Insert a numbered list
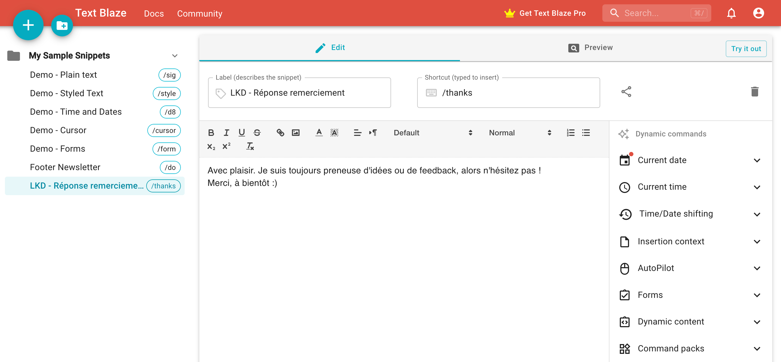The image size is (781, 362). pos(571,133)
